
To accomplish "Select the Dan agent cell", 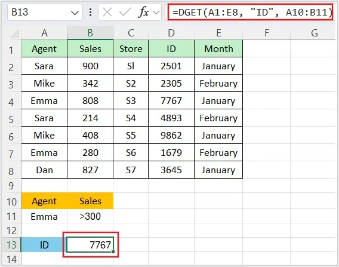I will tap(44, 170).
